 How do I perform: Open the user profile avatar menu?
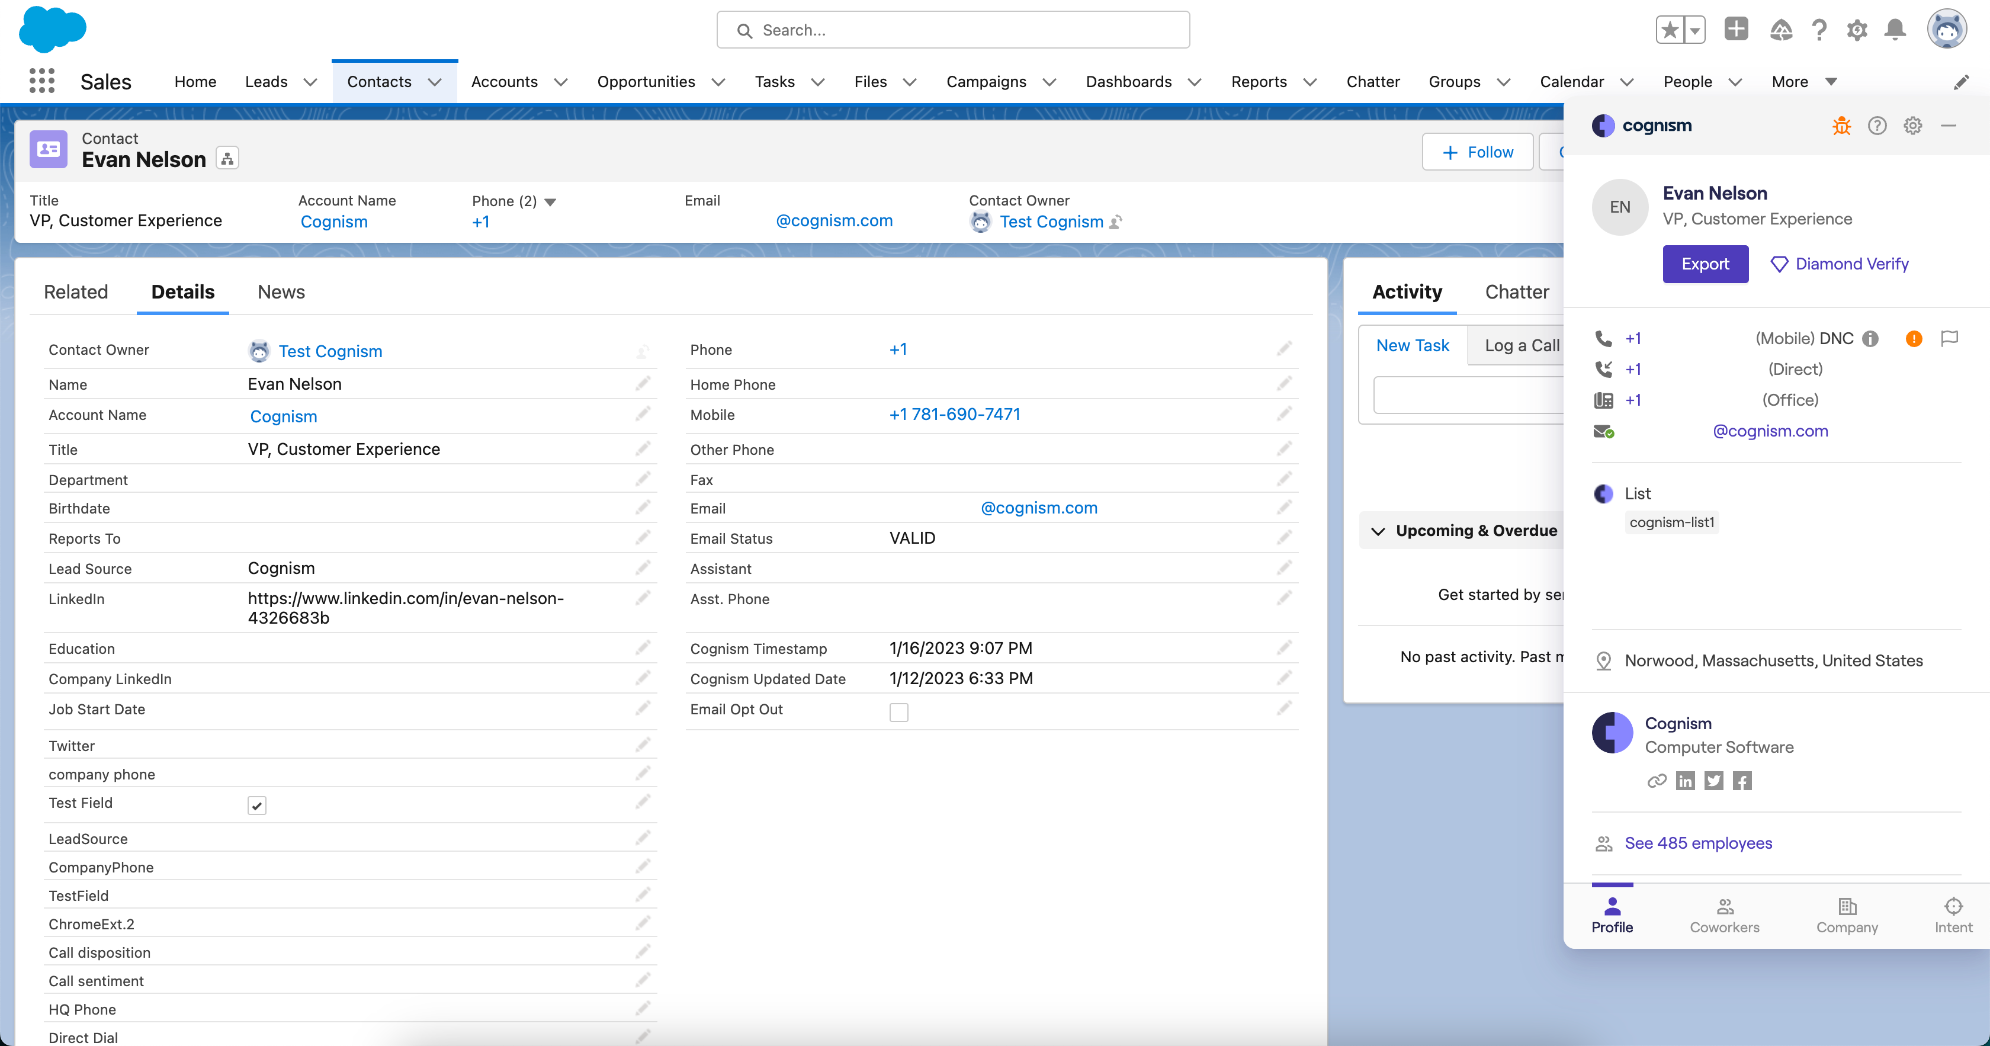tap(1946, 30)
